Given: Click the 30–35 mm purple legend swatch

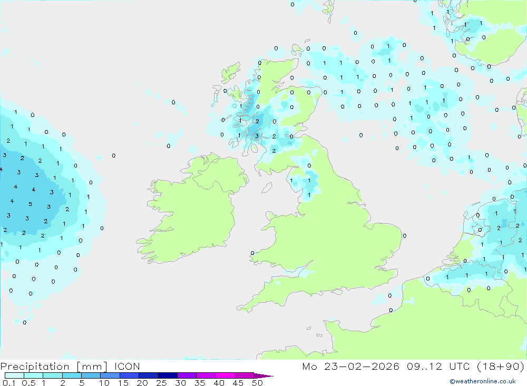Looking at the screenshot, I should pyautogui.click(x=187, y=375).
